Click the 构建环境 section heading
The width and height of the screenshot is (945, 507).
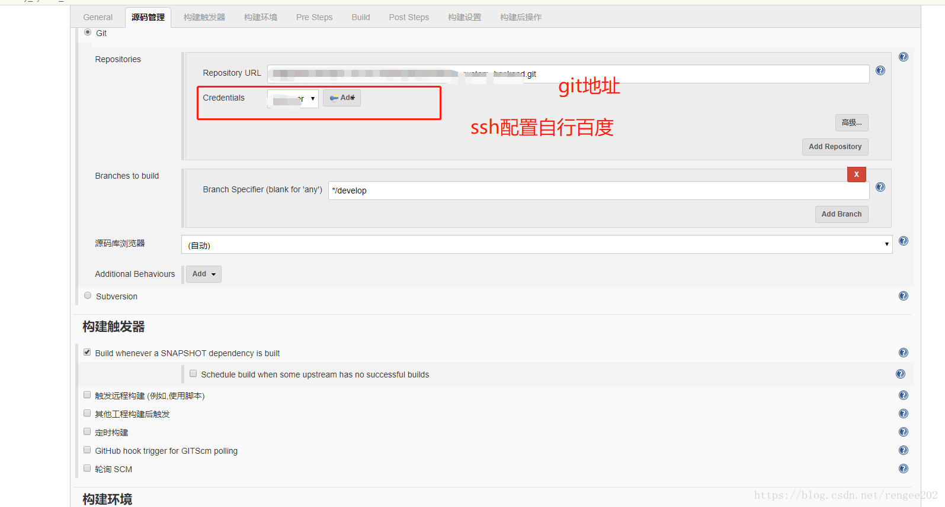pos(107,499)
